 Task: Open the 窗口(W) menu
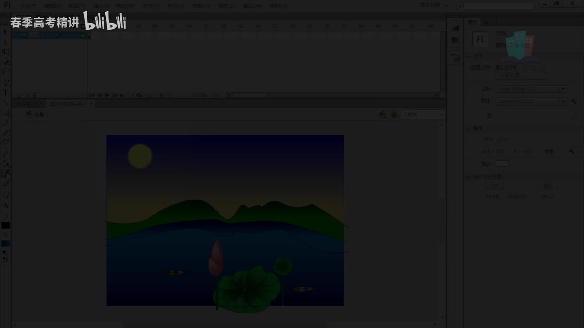[253, 6]
